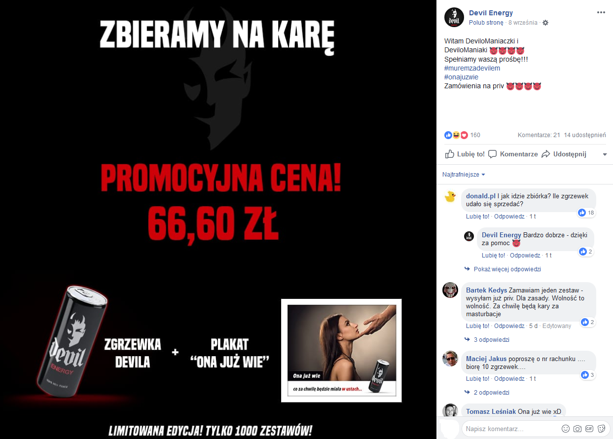
Task: Like the post with Lubię to!
Action: [x=465, y=154]
